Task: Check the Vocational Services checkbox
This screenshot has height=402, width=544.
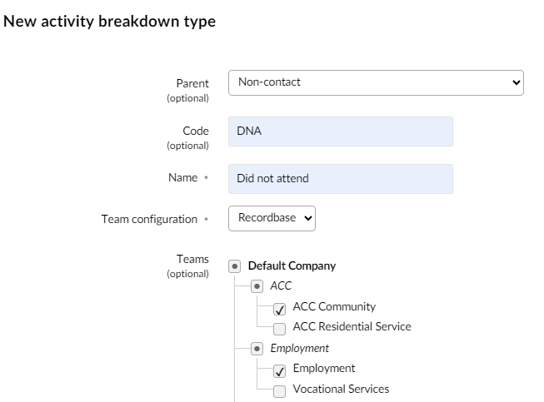Action: (279, 391)
